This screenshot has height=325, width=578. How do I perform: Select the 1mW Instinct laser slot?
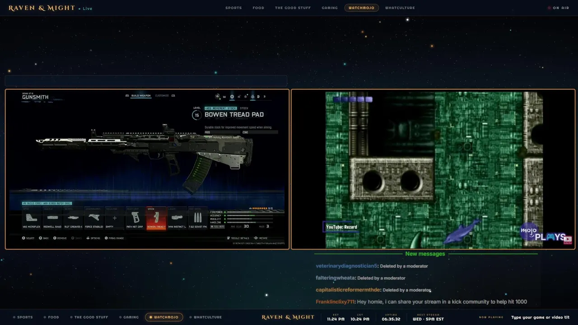coord(177,218)
